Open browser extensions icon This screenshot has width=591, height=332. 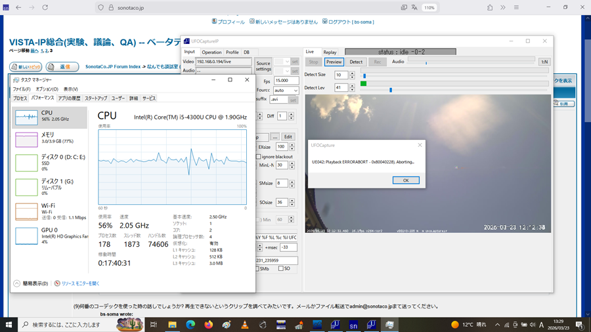[x=490, y=7]
